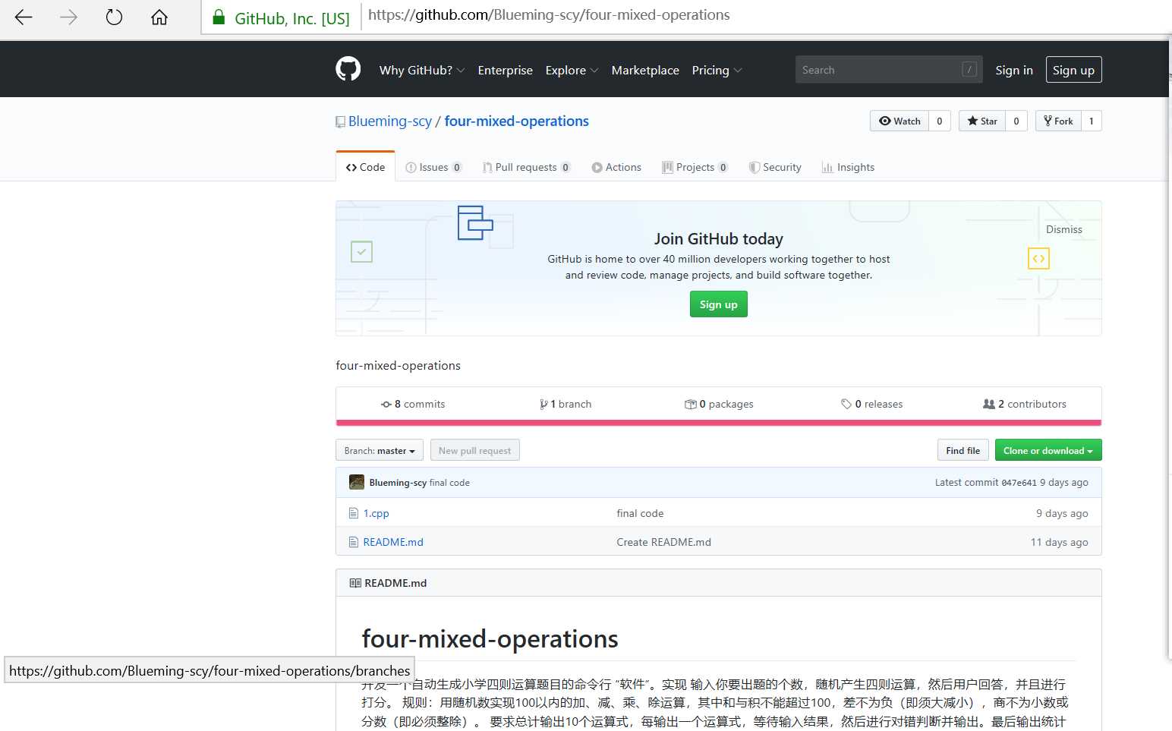Click the Blueming-scy author name in commit bar
This screenshot has width=1172, height=731.
pos(398,483)
